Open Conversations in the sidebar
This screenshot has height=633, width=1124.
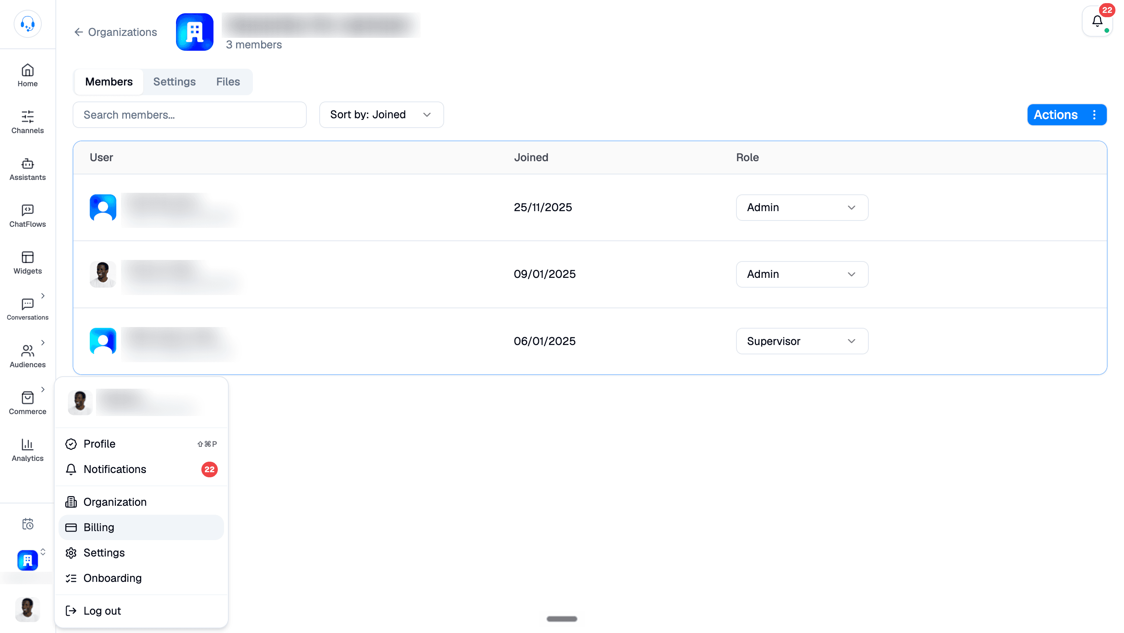27,309
